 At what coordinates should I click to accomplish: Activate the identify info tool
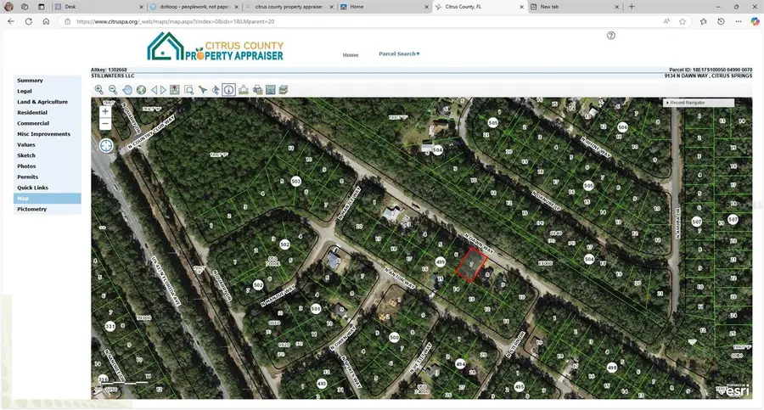coord(229,89)
